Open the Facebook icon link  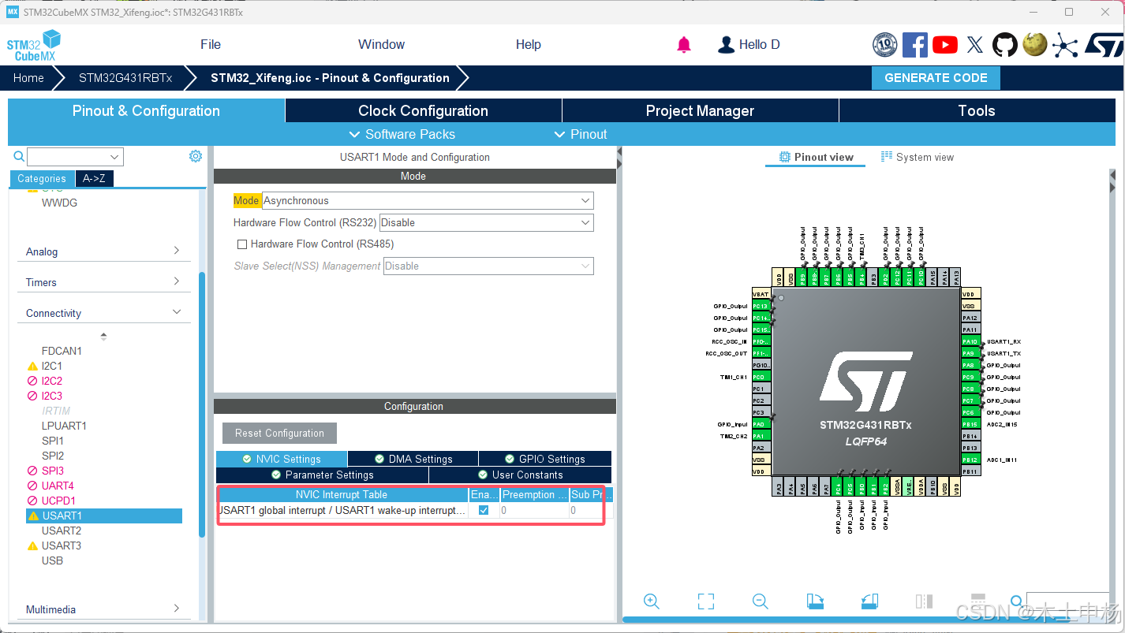pyautogui.click(x=915, y=45)
